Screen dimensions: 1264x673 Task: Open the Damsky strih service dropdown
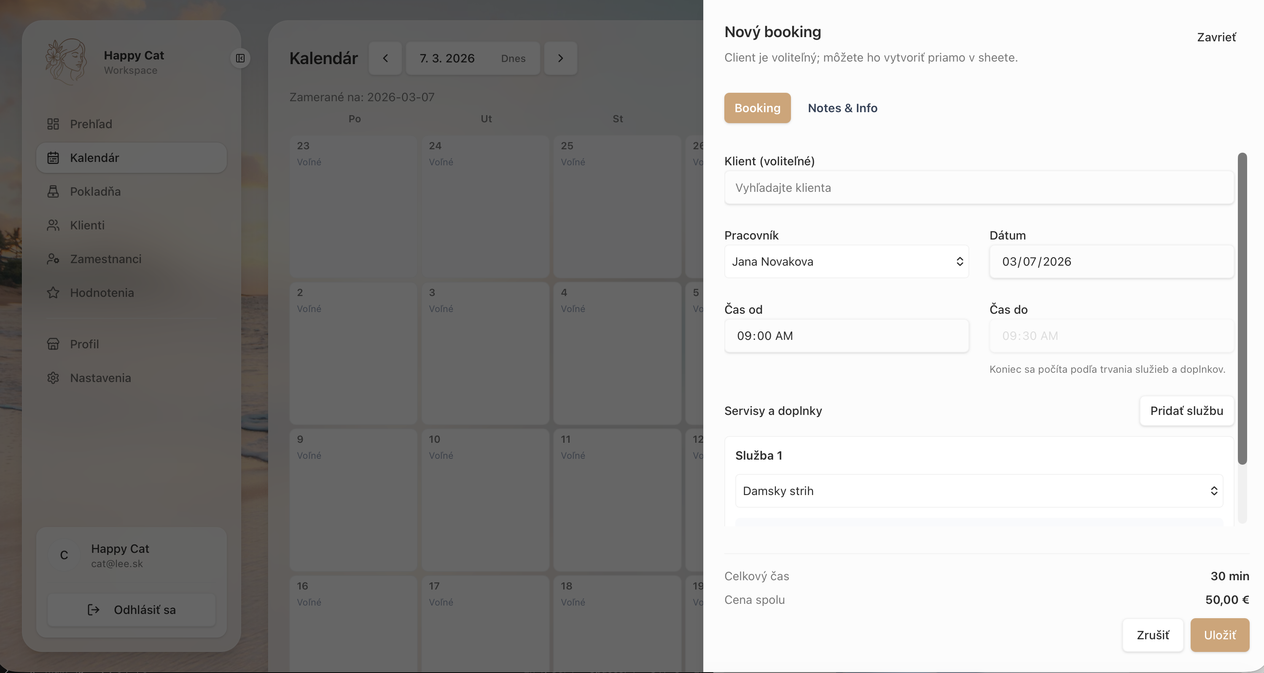point(979,490)
